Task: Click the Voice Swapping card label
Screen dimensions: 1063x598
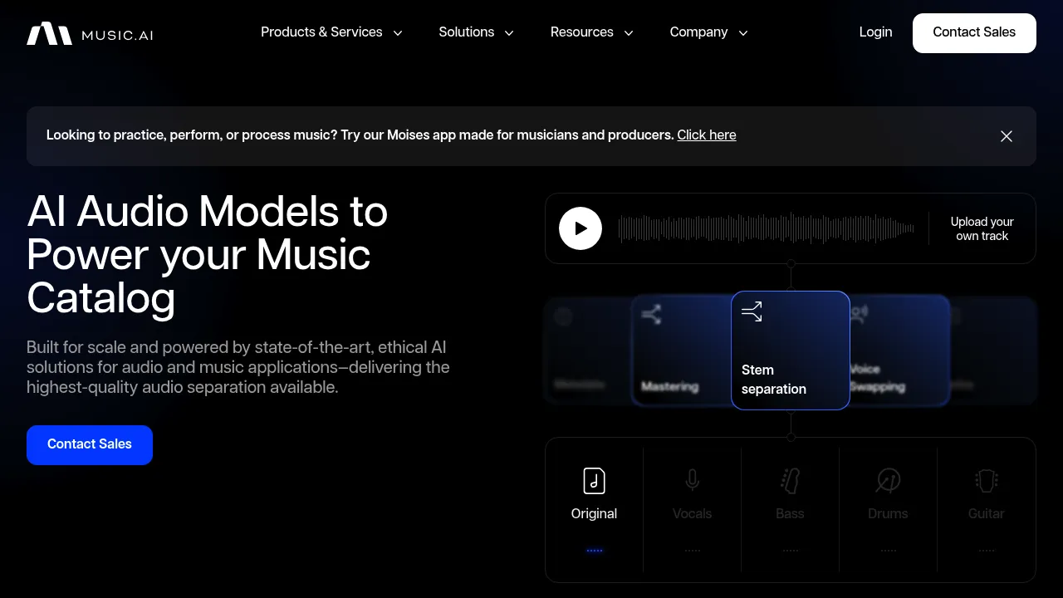Action: [878, 379]
